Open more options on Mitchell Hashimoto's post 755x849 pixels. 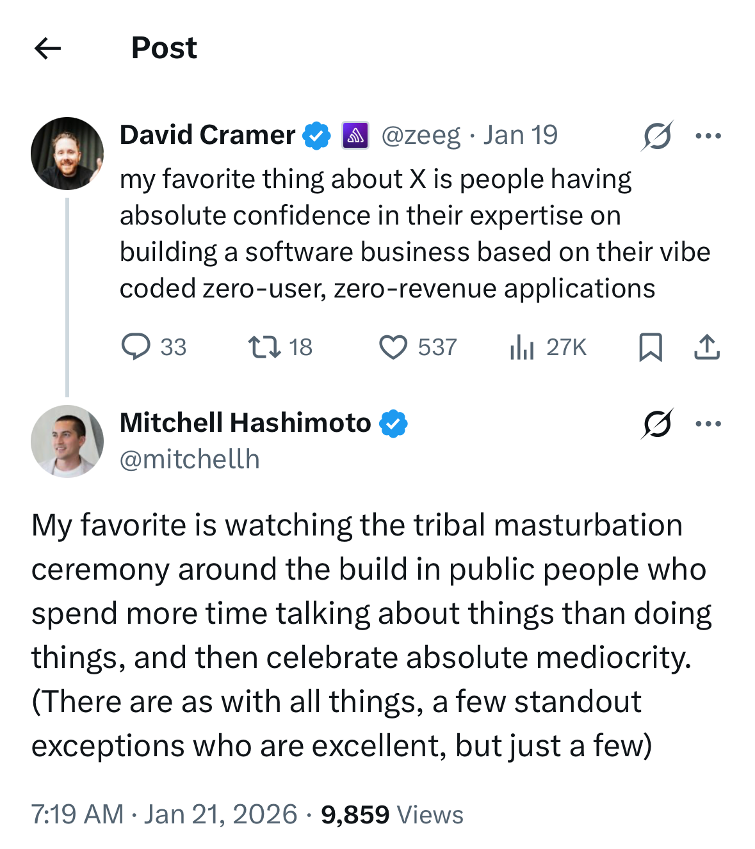(x=708, y=424)
